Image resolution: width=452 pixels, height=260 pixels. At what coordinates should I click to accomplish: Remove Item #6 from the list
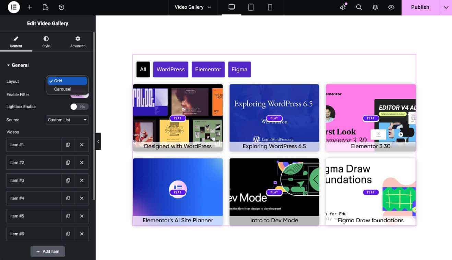pos(82,234)
